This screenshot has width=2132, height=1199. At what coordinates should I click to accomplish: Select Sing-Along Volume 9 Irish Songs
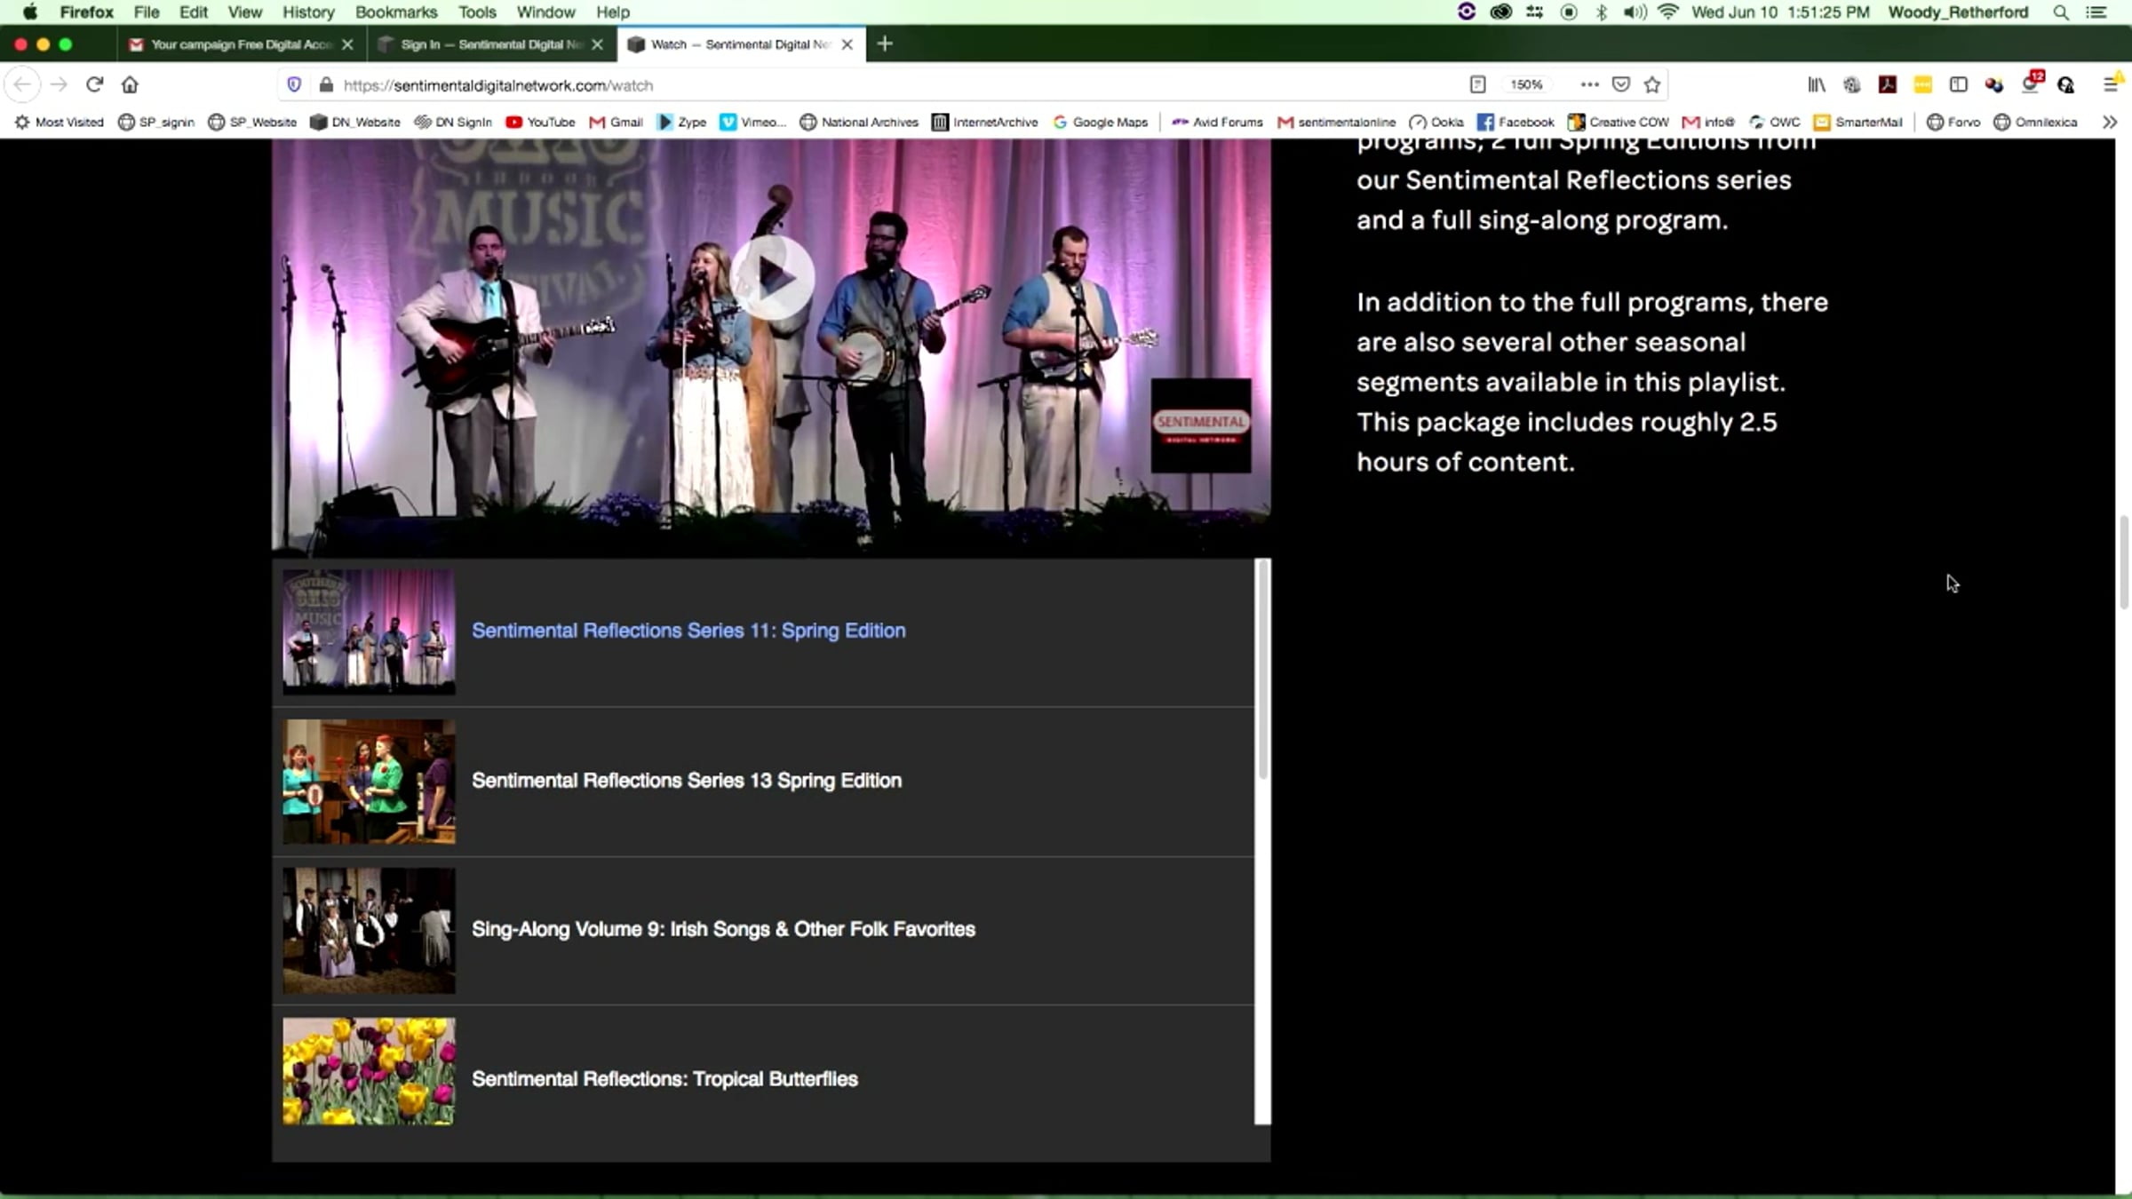tap(722, 929)
